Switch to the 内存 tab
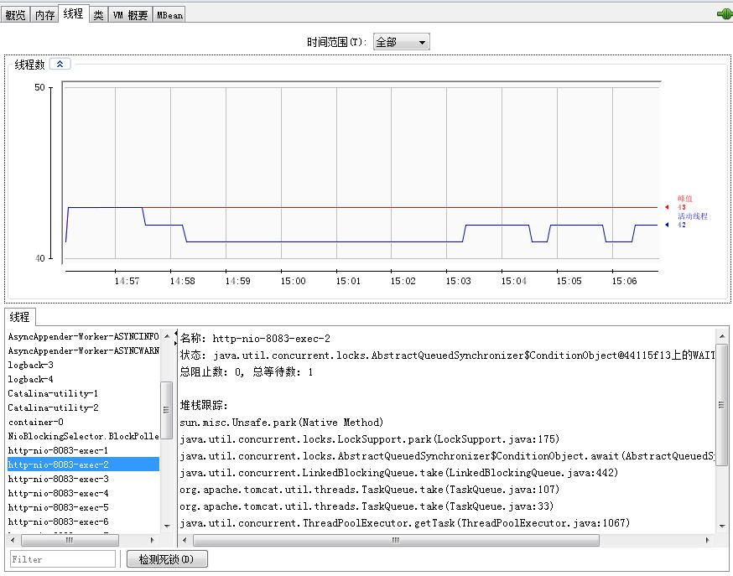Viewport: 733px width, 576px height. pyautogui.click(x=44, y=13)
